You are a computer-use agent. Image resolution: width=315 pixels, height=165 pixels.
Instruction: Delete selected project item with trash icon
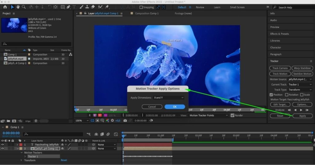pyautogui.click(x=36, y=121)
